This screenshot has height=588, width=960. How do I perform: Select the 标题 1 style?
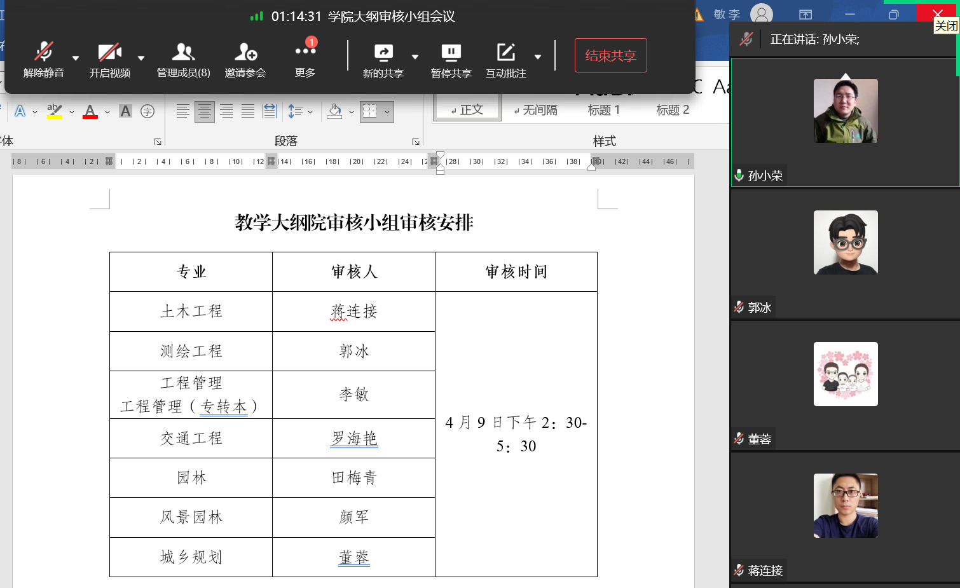point(603,110)
